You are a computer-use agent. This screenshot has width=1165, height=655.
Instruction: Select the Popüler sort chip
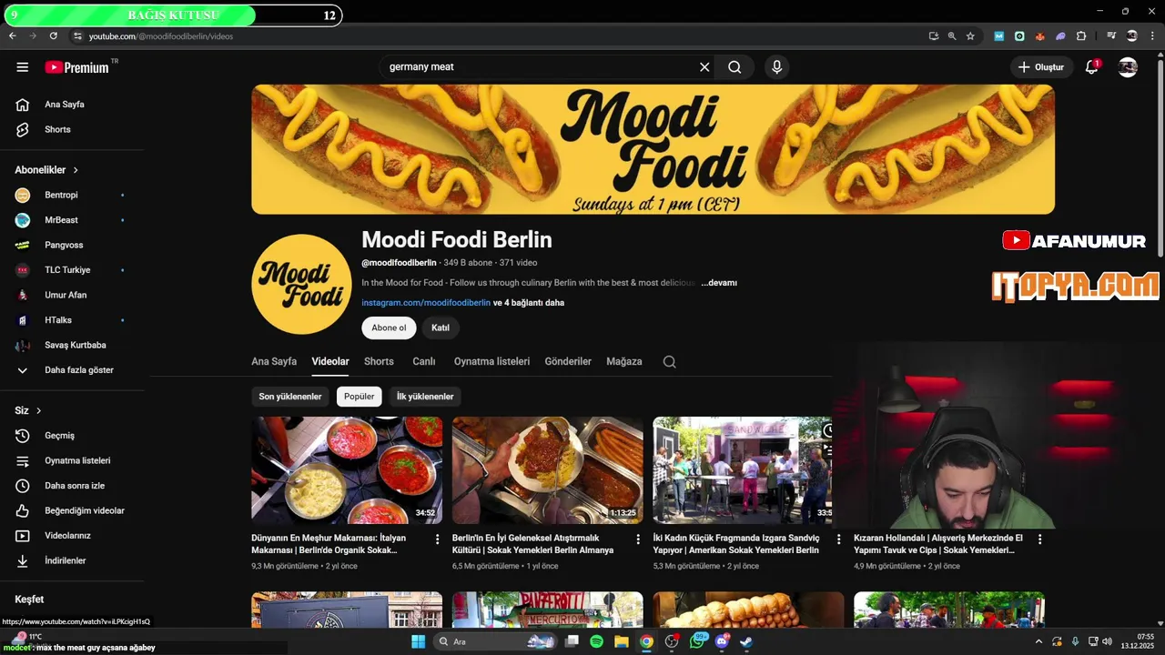[359, 397]
